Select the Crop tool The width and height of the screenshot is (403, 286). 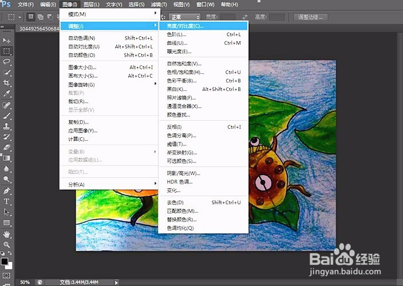[6, 83]
